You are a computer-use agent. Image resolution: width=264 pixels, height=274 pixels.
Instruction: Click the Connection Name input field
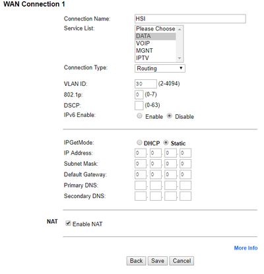point(190,18)
